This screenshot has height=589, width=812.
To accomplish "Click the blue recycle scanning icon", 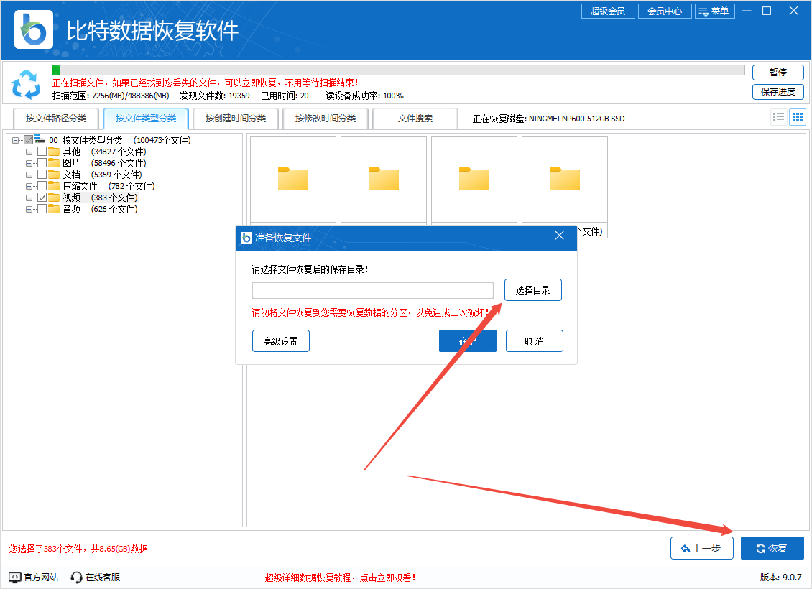I will point(26,84).
